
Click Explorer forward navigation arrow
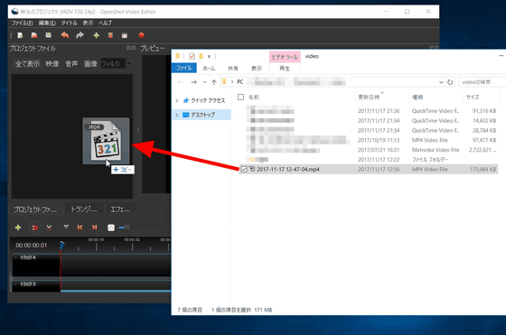pyautogui.click(x=193, y=82)
